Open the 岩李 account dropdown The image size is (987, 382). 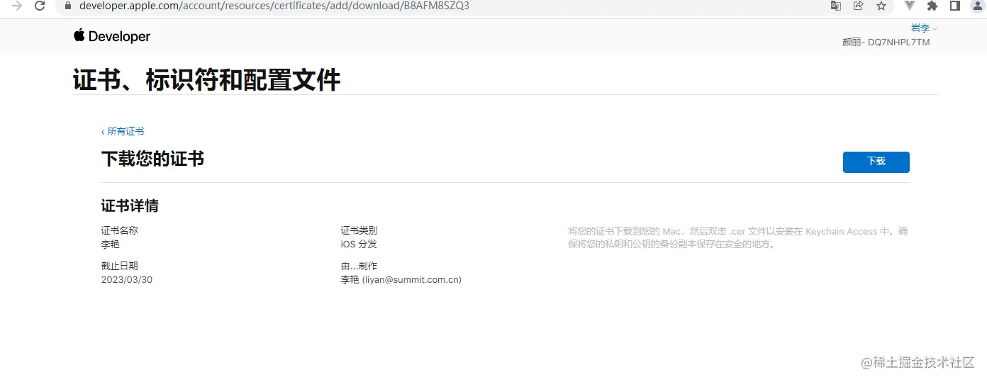(924, 28)
